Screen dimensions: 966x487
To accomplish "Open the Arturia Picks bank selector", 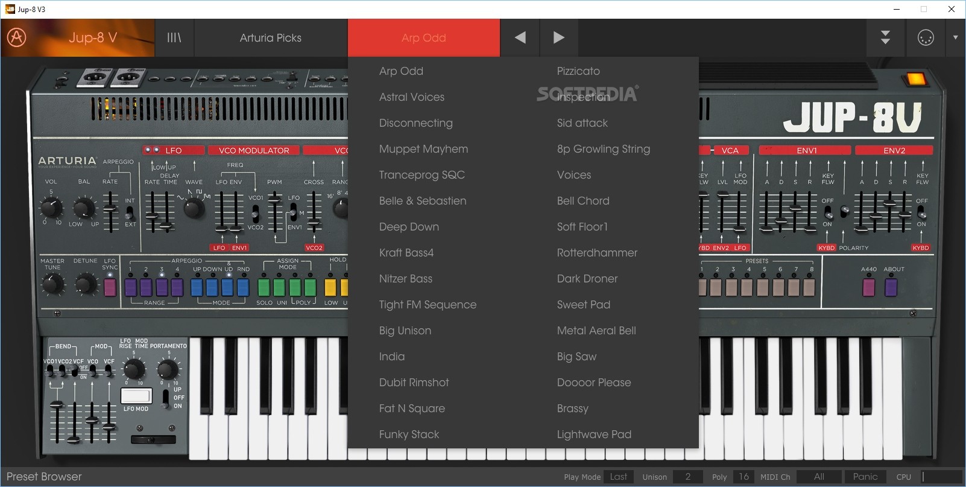I will click(271, 37).
